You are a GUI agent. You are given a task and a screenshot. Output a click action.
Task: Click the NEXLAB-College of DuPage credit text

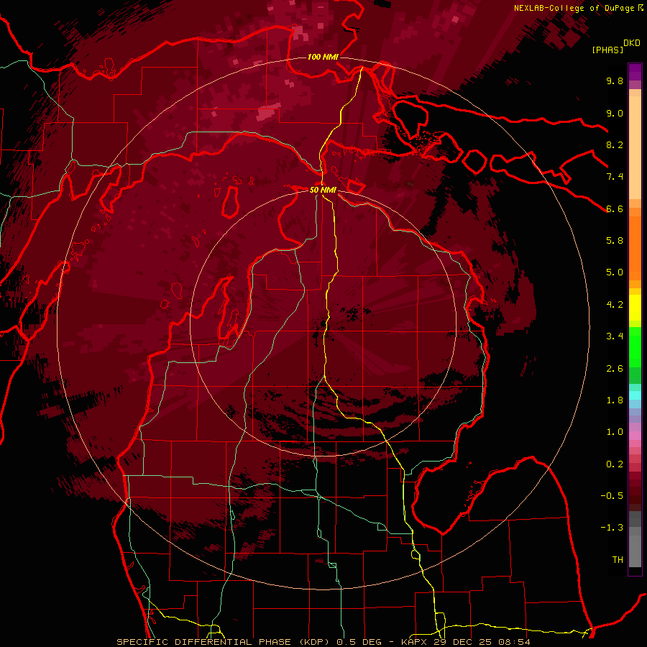[575, 8]
